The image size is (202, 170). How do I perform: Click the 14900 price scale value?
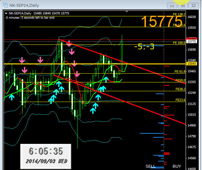(192, 126)
